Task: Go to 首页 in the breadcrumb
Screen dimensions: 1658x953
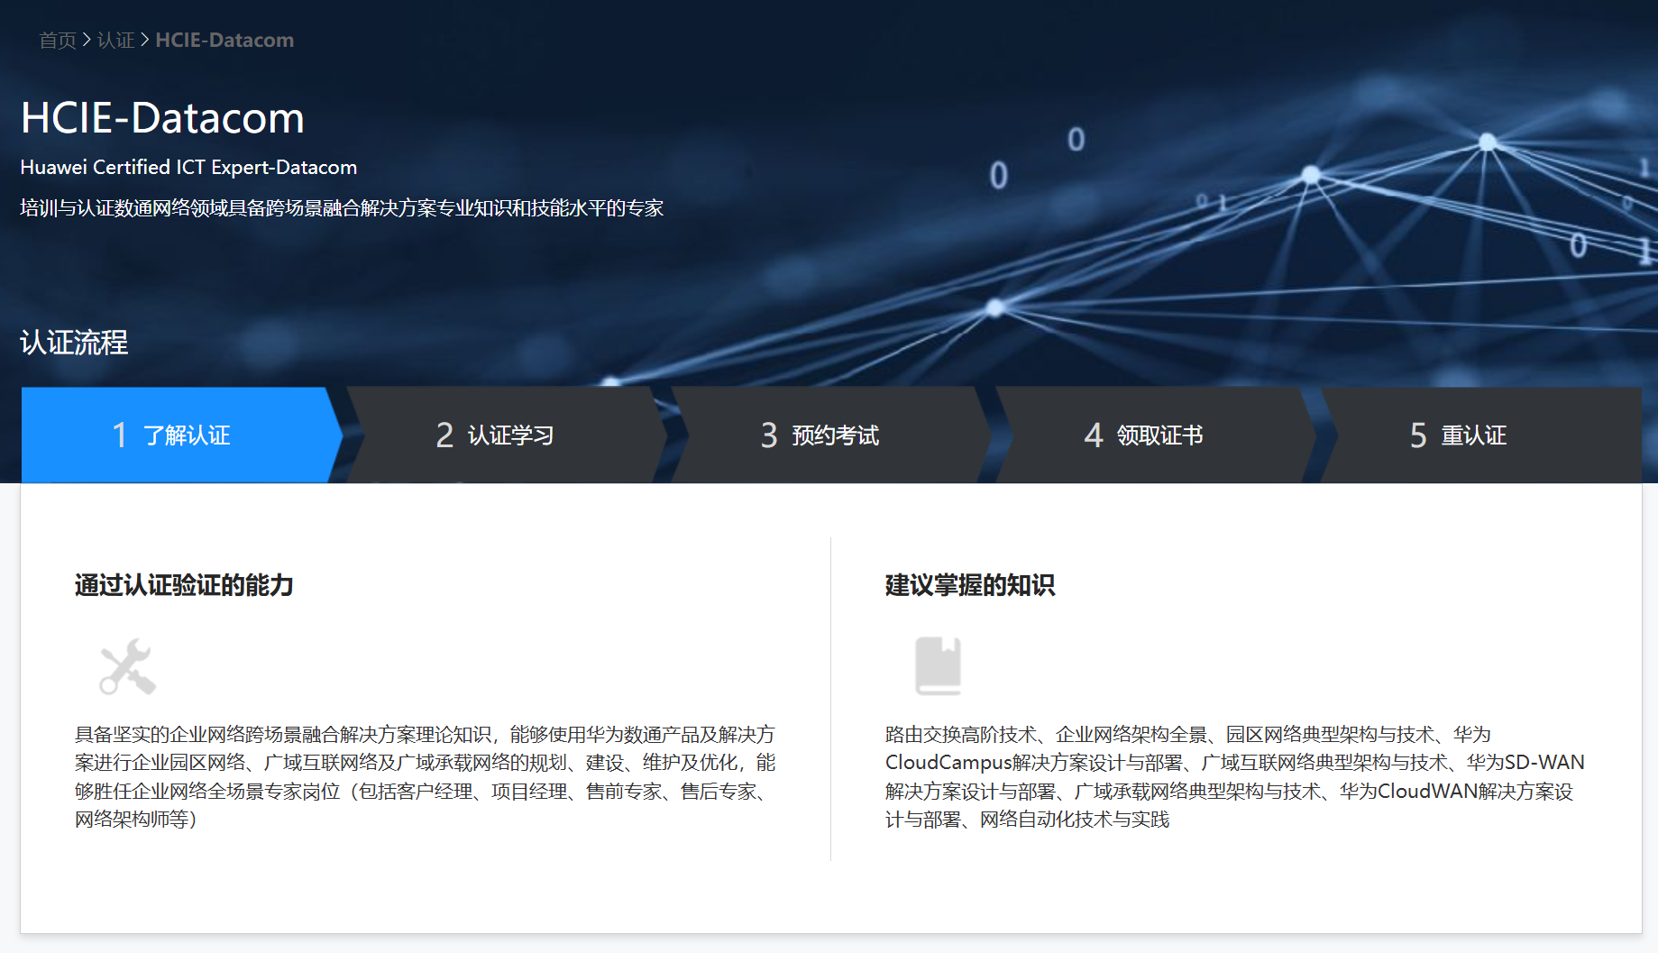Action: point(58,41)
